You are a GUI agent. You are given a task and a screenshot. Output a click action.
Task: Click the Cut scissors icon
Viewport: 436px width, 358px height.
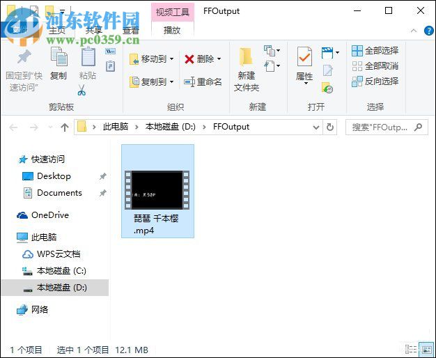click(81, 90)
